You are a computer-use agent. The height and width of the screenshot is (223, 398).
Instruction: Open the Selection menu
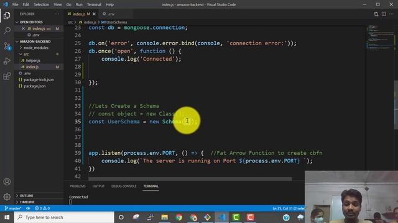pyautogui.click(x=42, y=4)
